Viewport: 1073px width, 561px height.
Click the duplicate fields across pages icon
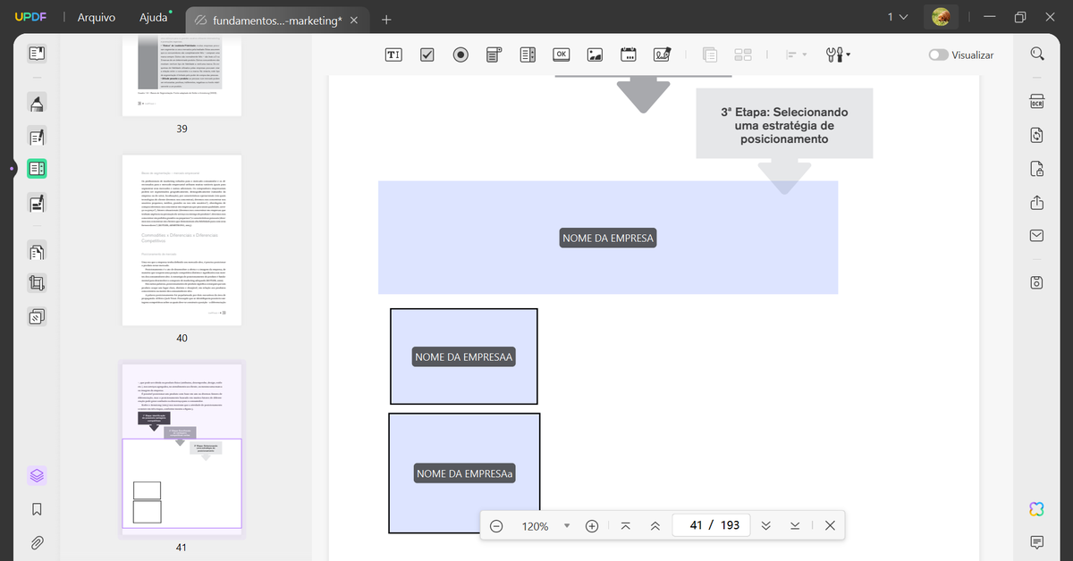coord(710,54)
